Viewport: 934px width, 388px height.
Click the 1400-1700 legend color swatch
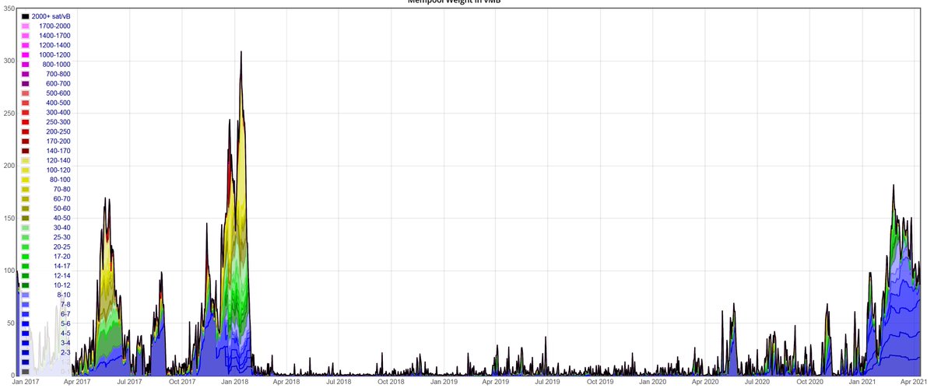point(26,36)
